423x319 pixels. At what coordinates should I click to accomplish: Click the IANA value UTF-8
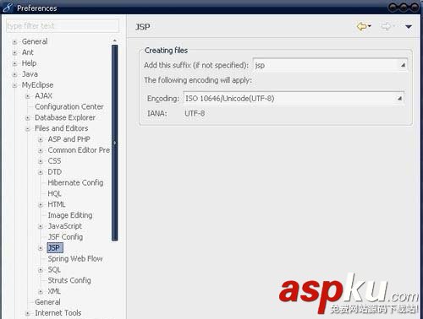click(195, 113)
